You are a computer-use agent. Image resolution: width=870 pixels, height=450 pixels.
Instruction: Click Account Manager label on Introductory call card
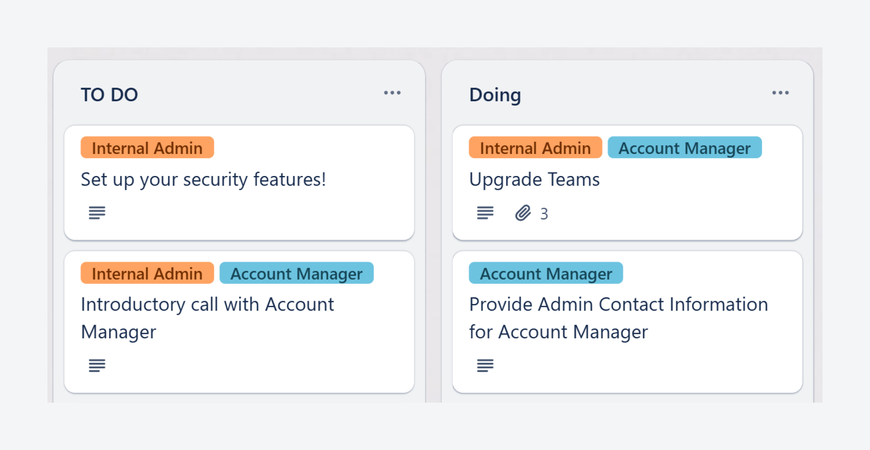(297, 273)
